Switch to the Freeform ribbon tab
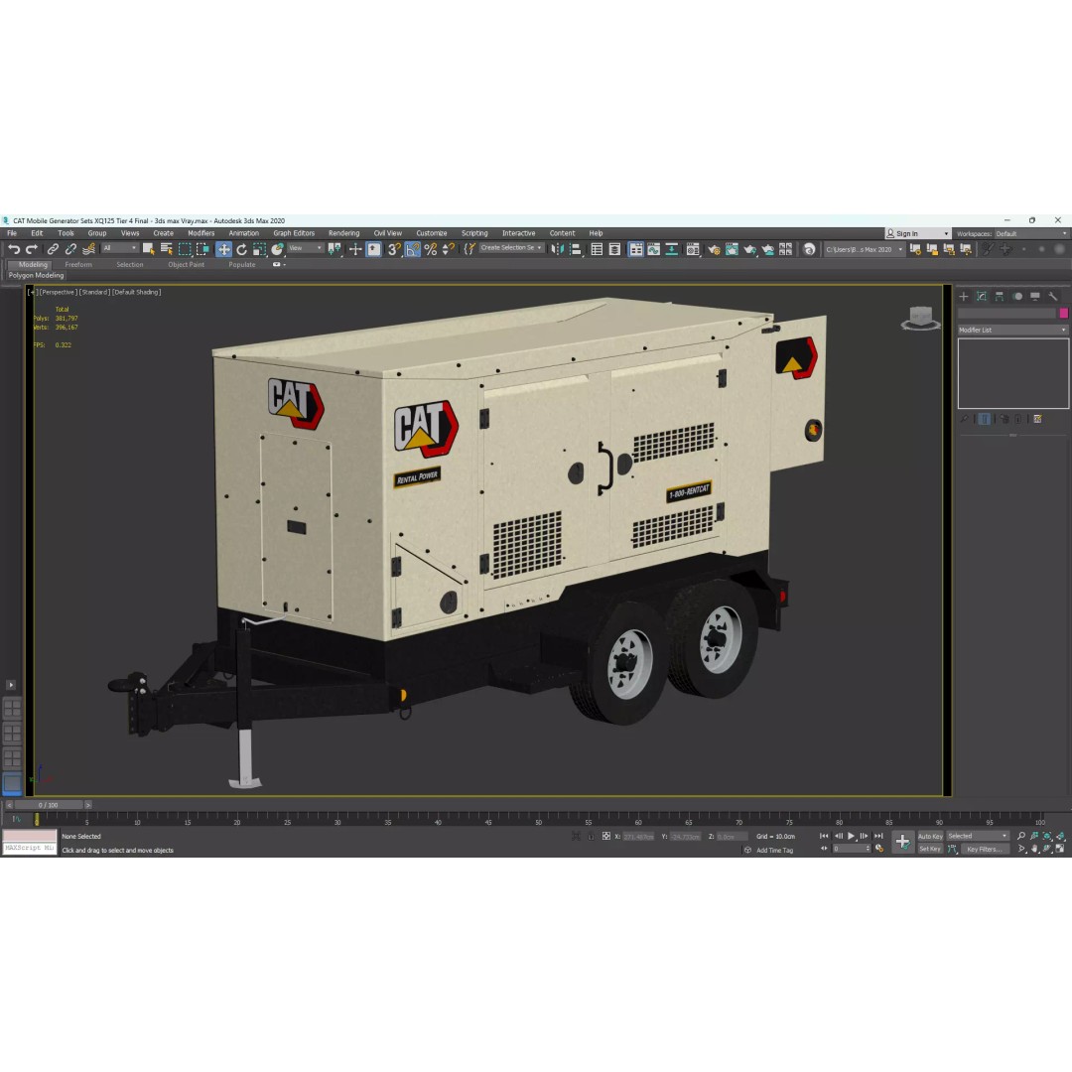Screen dimensions: 1072x1072 (78, 265)
